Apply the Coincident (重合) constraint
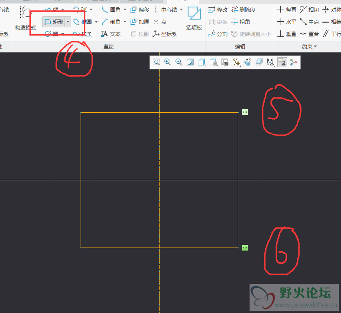This screenshot has width=341, height=313. 309,34
